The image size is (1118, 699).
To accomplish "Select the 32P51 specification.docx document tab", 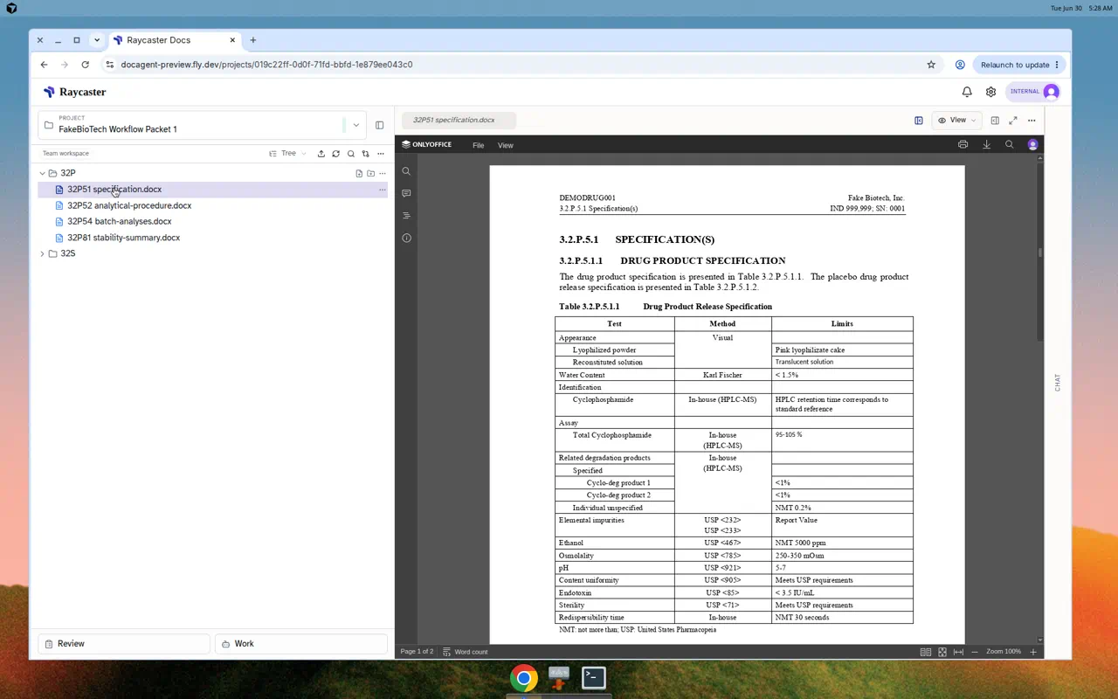I will point(459,120).
